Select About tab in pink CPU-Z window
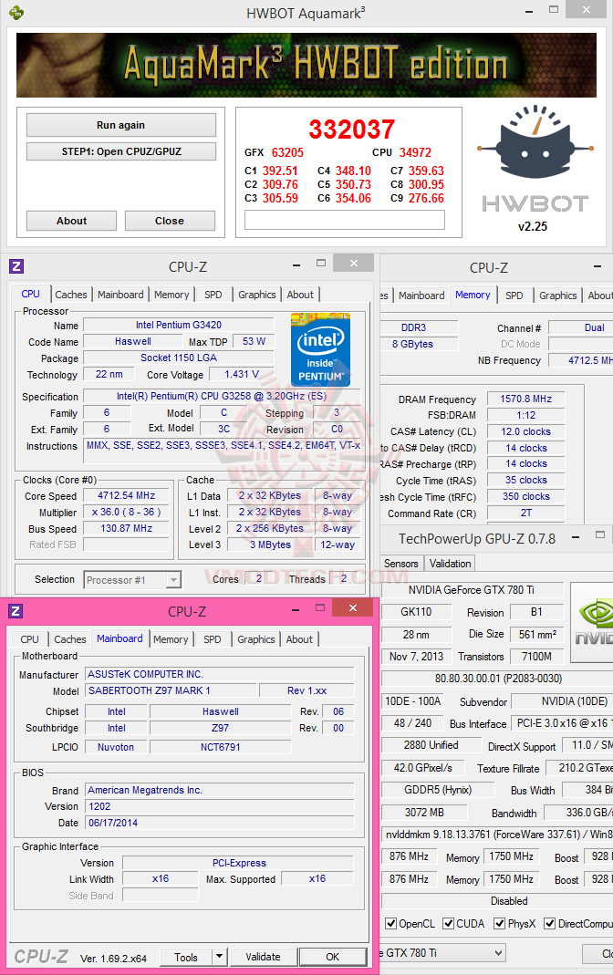This screenshot has width=613, height=975. 299,639
